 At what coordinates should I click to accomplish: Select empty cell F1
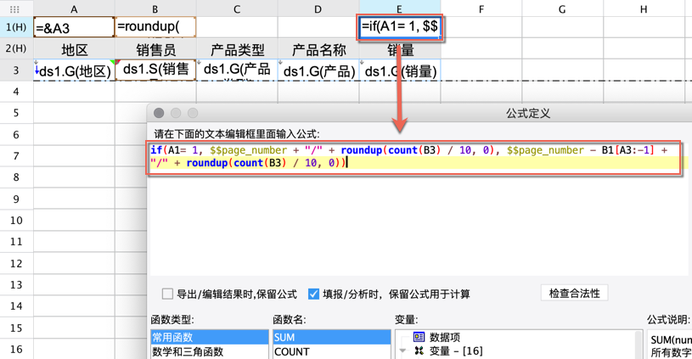tap(481, 27)
